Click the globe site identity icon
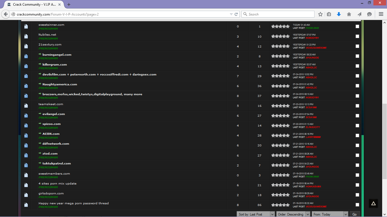 [x=13, y=14]
